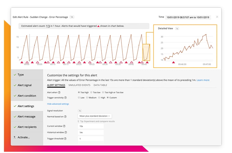Set trigger sensitivity to High
The height and width of the screenshot is (153, 232).
pos(102,98)
